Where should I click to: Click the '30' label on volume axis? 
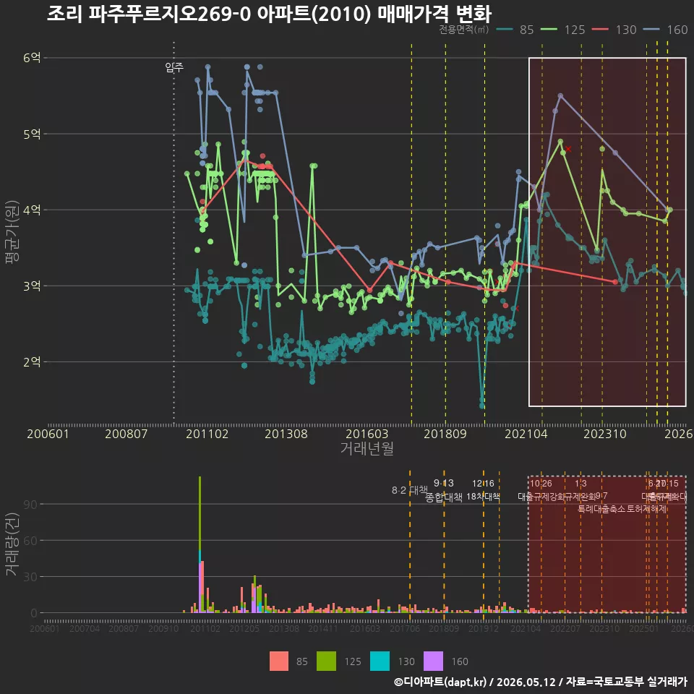[30, 577]
